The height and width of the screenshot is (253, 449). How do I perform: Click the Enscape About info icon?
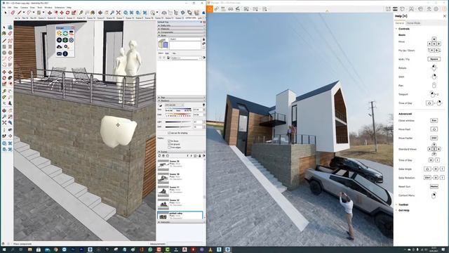[65, 53]
